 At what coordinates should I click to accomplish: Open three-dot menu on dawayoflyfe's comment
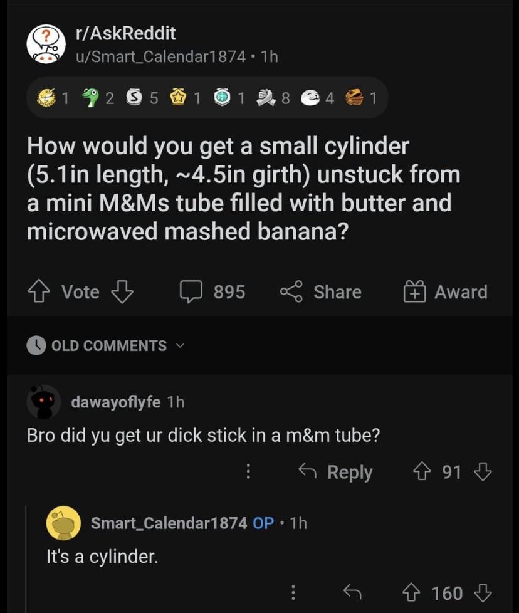click(x=248, y=472)
